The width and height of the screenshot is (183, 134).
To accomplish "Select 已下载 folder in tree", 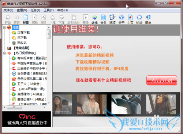I will [22, 38].
